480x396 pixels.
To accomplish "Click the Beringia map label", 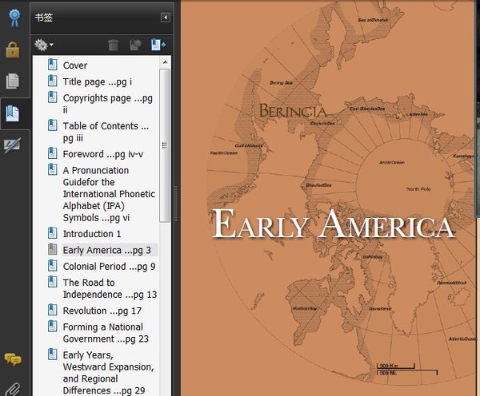I will 293,111.
